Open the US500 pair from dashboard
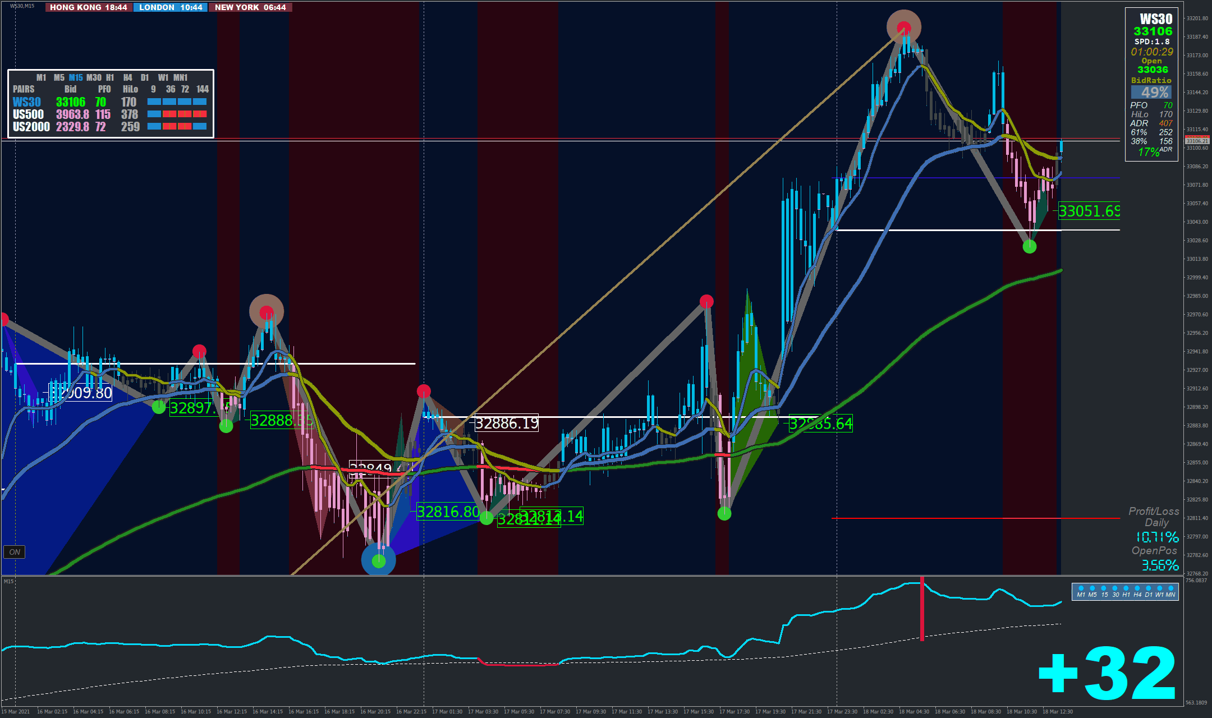This screenshot has width=1212, height=718. tap(28, 114)
